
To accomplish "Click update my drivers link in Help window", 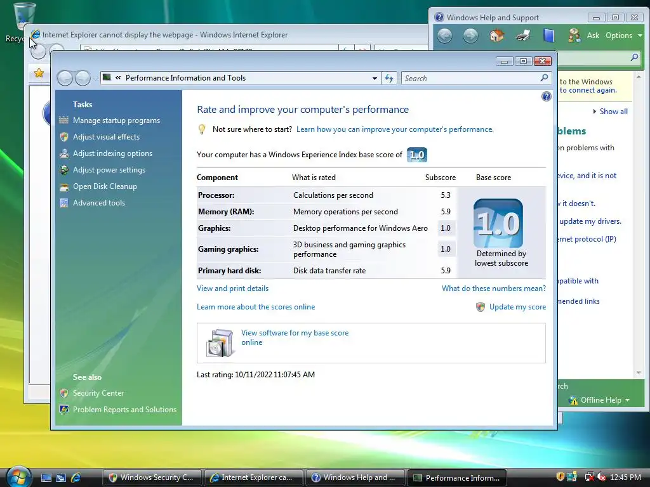I will (590, 221).
